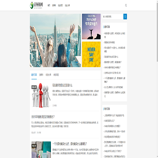The image size is (158, 158).
Task: Open main article titled 未来10年最有前途…
Action: (x=43, y=117)
